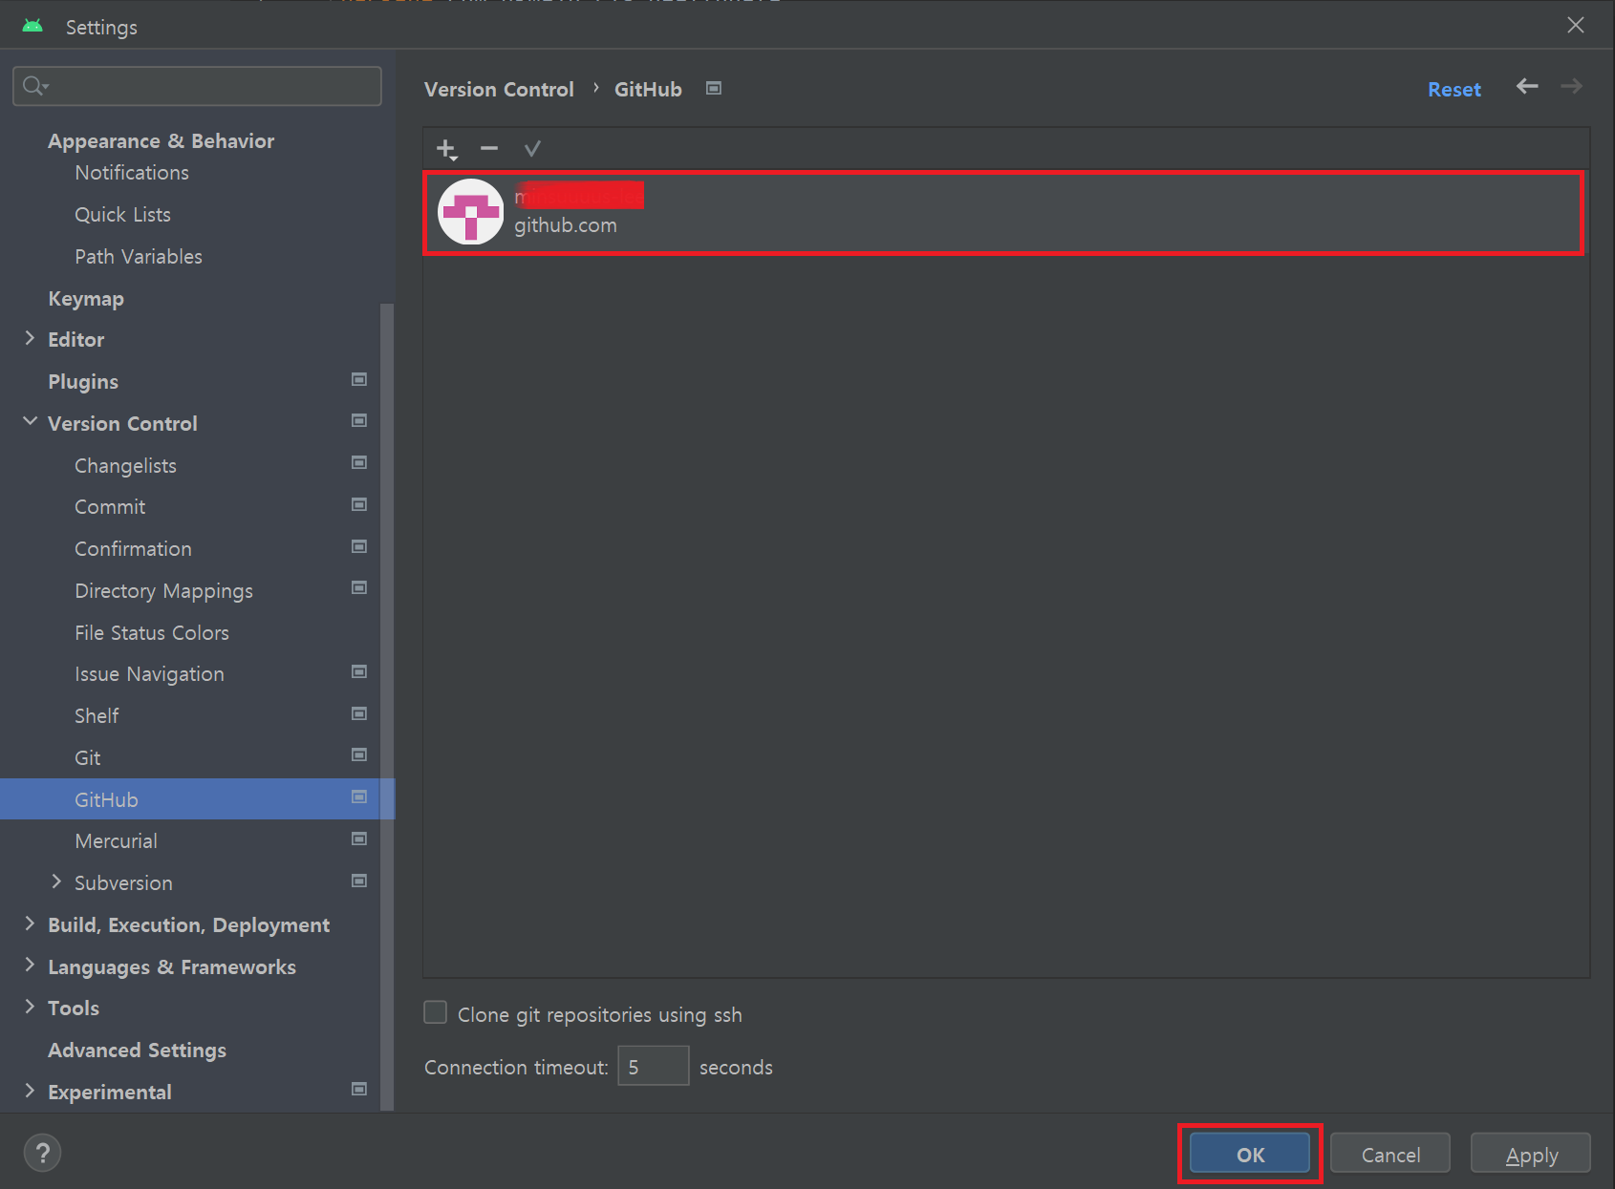The image size is (1615, 1189).
Task: Open Mercurial settings page
Action: [116, 841]
